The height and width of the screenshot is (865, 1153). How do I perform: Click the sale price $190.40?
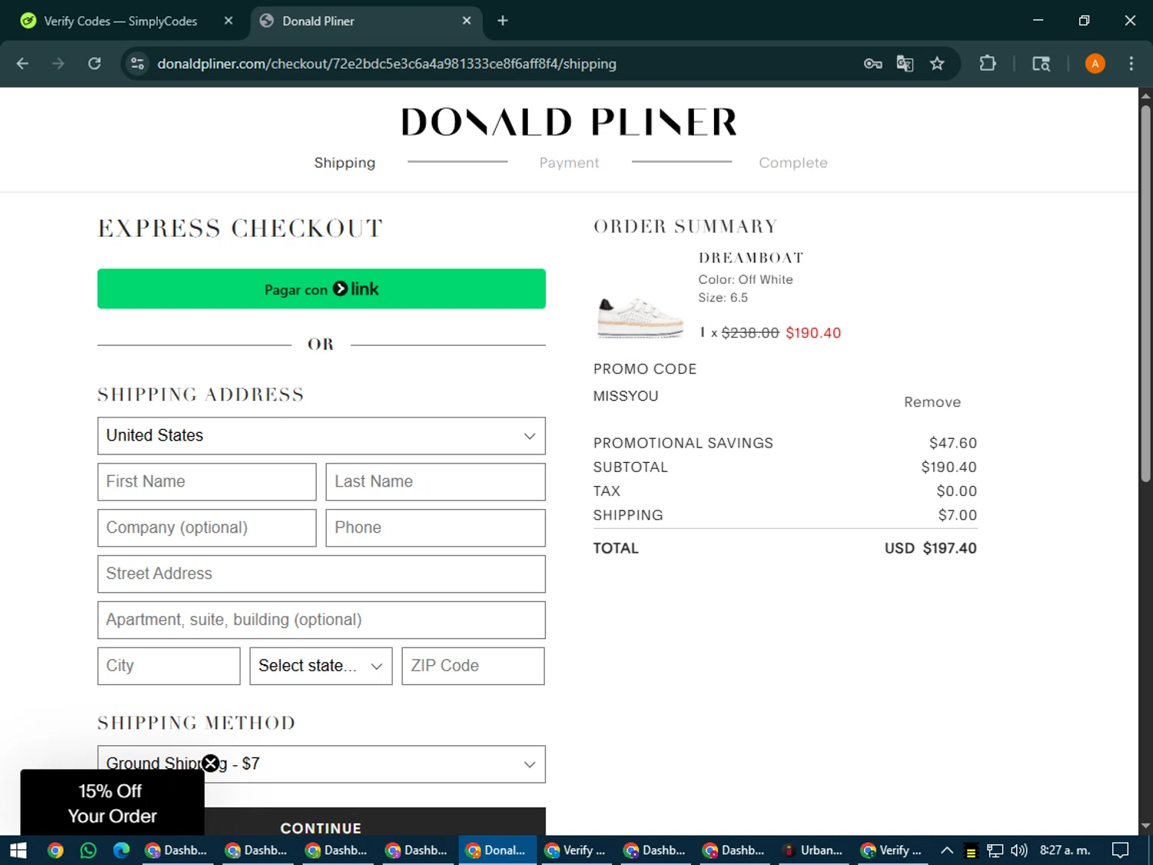click(x=813, y=333)
